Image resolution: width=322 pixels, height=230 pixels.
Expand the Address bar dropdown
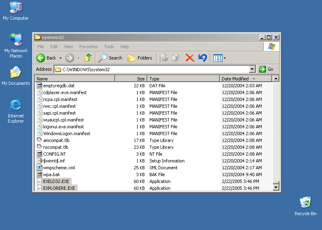[x=252, y=69]
